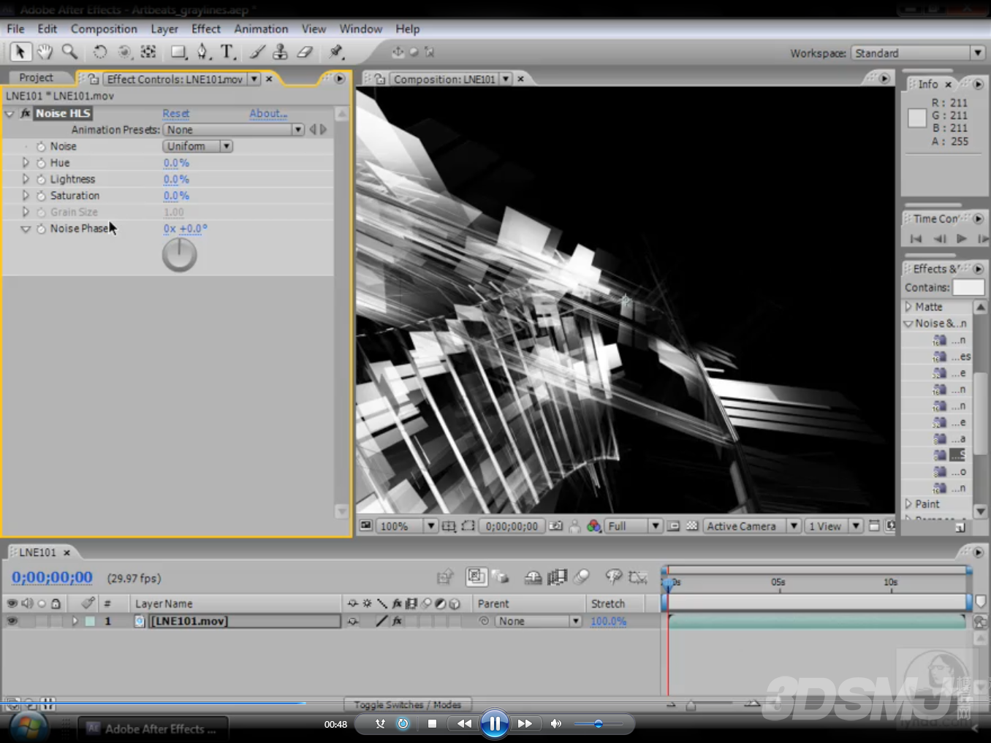The height and width of the screenshot is (743, 991).
Task: Switch to the Project tab
Action: click(x=36, y=77)
